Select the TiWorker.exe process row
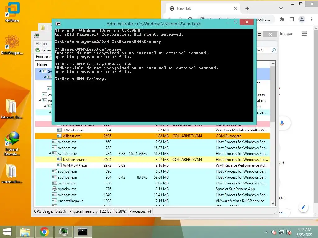The image size is (318, 238). pos(152,130)
